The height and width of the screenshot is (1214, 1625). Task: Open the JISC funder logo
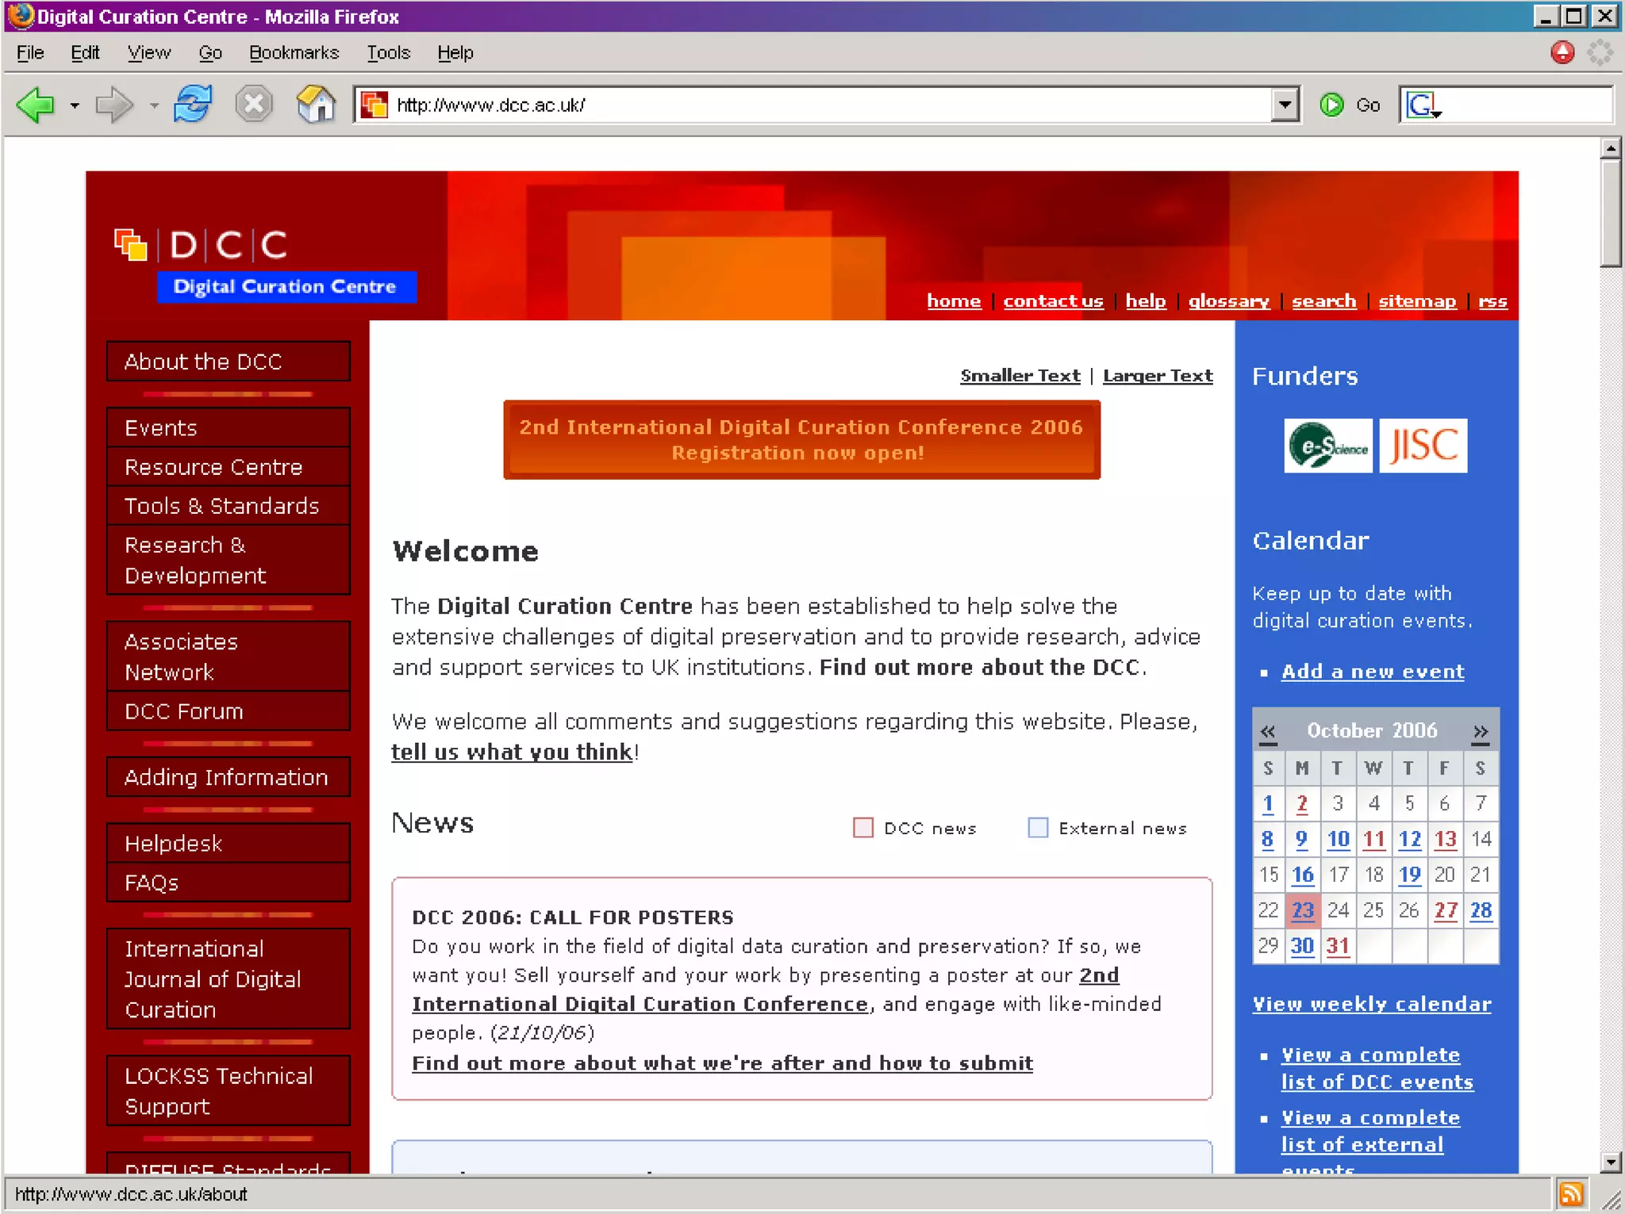[x=1423, y=446]
